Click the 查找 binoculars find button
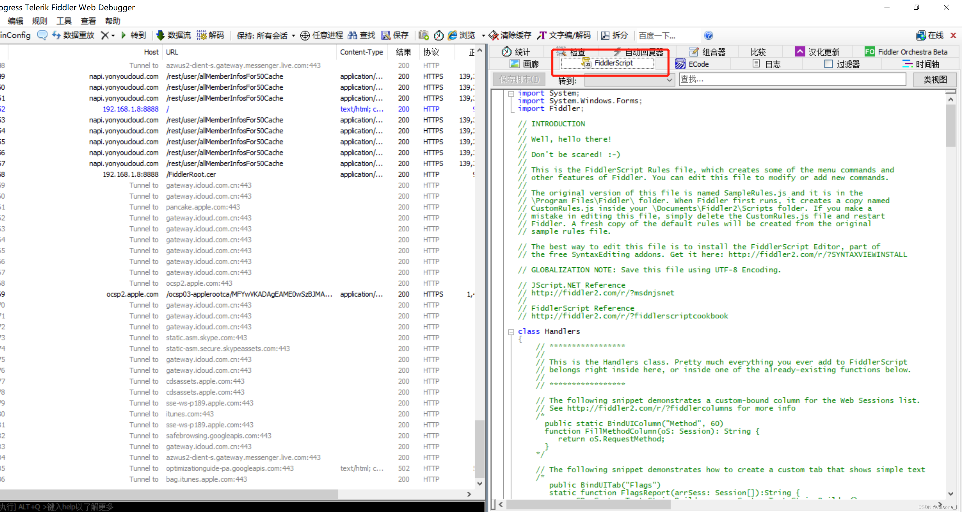Viewport: 962px width, 512px height. [x=361, y=35]
